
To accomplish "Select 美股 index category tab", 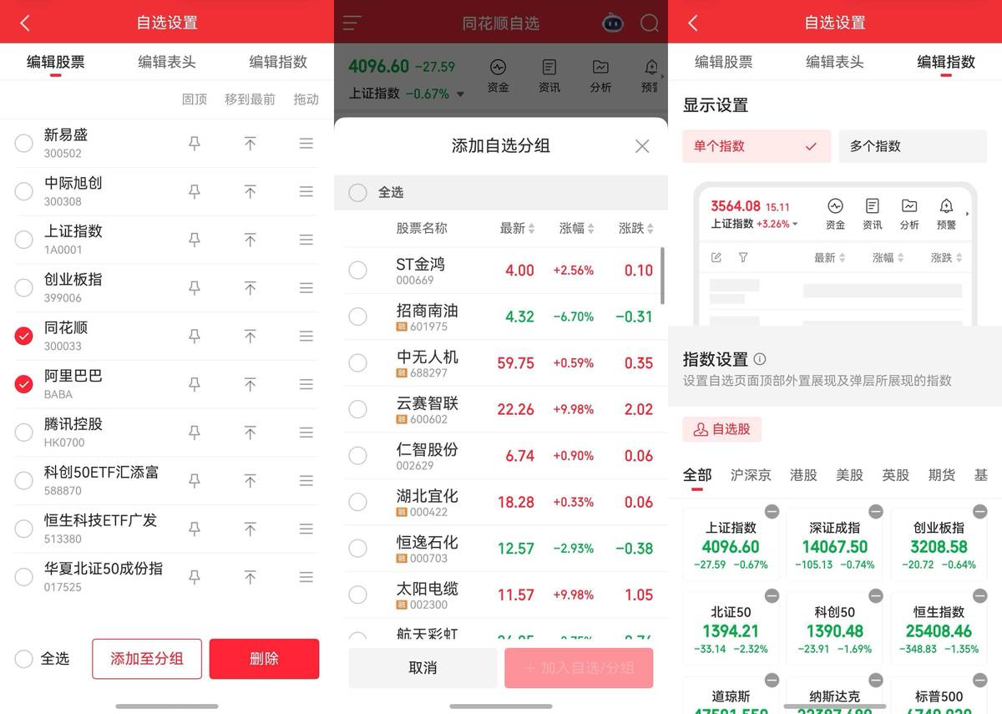I will pyautogui.click(x=850, y=475).
